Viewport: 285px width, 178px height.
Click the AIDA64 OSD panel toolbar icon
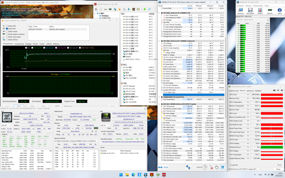pos(134,9)
